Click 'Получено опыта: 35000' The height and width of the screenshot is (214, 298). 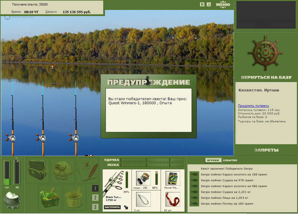[x=30, y=4]
